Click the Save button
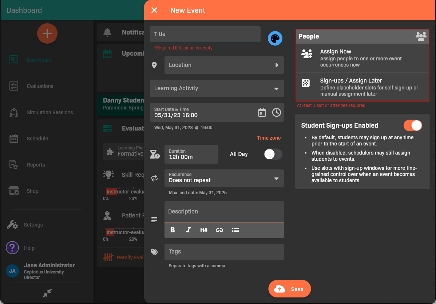This screenshot has height=304, width=436. click(x=290, y=289)
